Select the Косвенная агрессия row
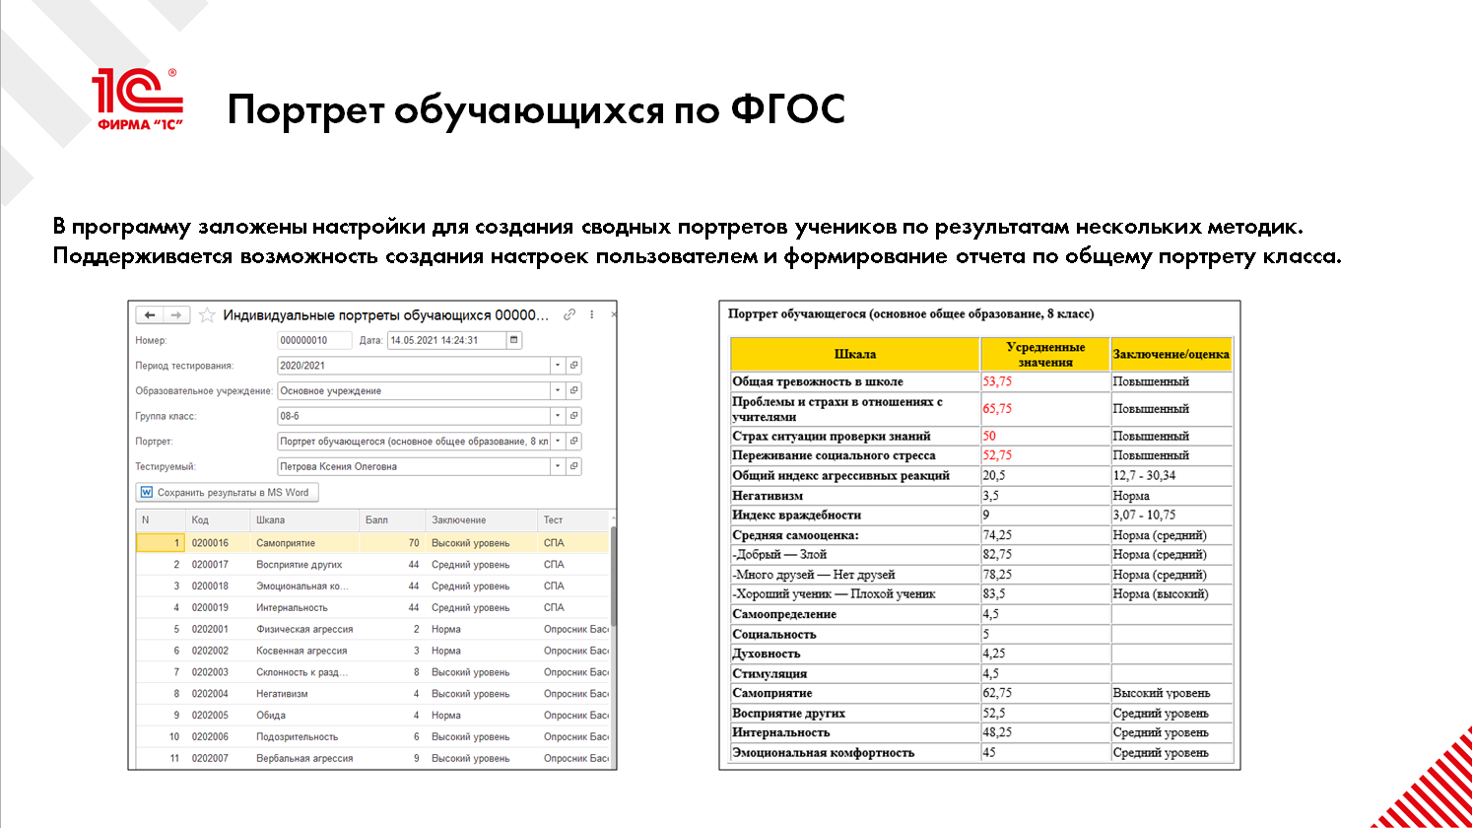 click(x=372, y=651)
